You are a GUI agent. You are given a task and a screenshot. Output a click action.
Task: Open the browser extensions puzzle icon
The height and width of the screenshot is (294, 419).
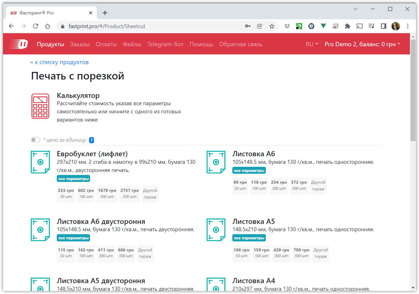347,26
